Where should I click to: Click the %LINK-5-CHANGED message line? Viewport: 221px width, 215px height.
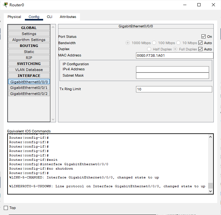(x=84, y=177)
